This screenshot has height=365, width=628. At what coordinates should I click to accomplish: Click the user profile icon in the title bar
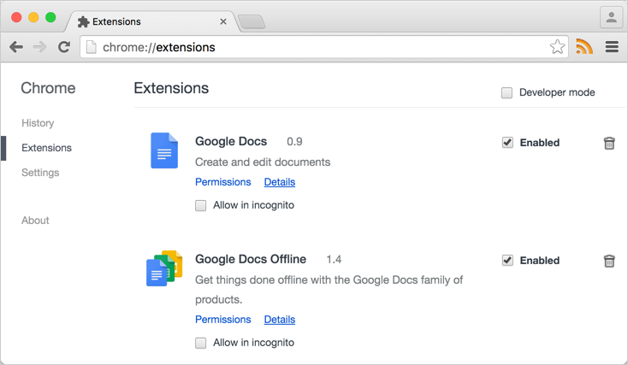coord(612,17)
